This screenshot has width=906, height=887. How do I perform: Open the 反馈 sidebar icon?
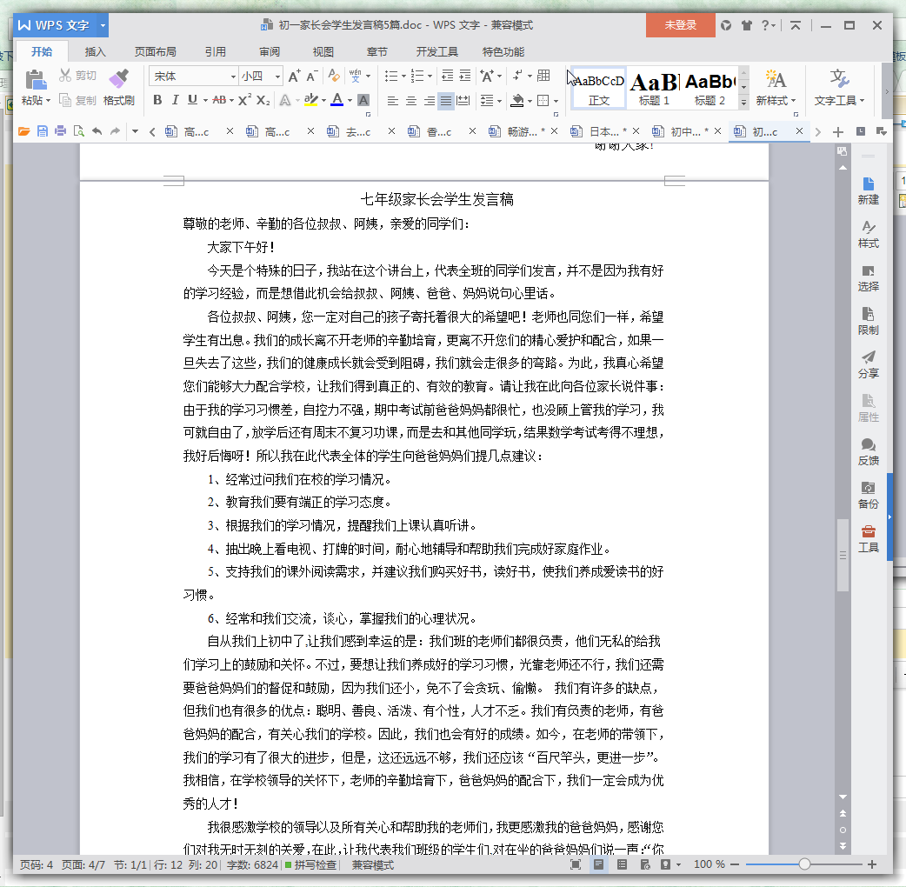tap(868, 452)
